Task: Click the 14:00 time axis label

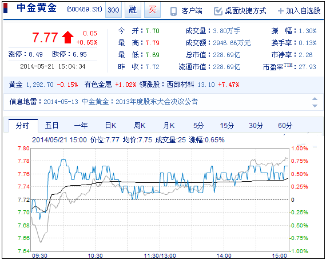Action: pyautogui.click(x=224, y=256)
